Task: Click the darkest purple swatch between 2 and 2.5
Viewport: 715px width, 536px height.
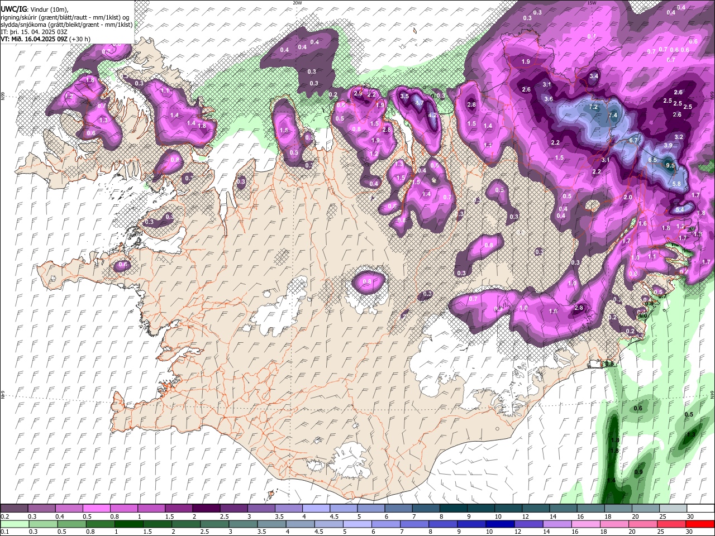Action: click(x=207, y=508)
